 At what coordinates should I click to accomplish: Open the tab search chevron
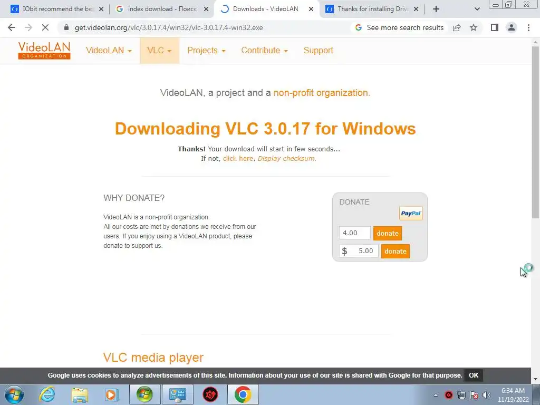(x=477, y=9)
